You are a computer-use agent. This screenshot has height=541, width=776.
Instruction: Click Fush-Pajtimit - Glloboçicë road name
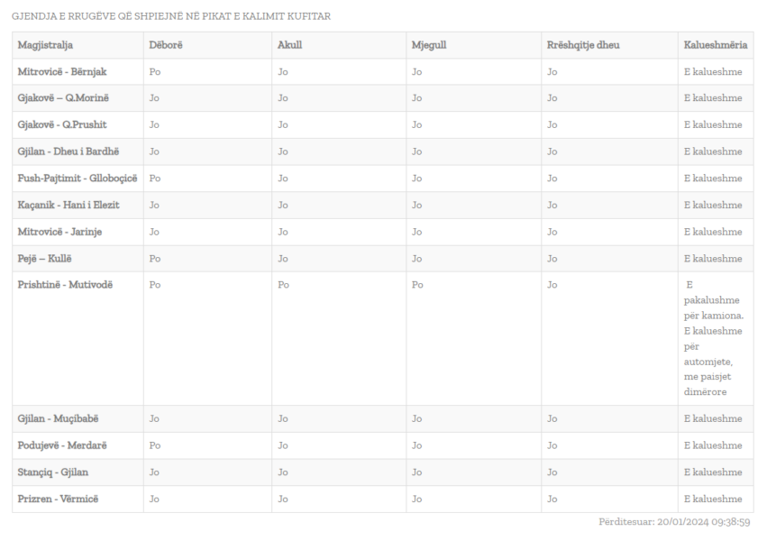(x=78, y=179)
